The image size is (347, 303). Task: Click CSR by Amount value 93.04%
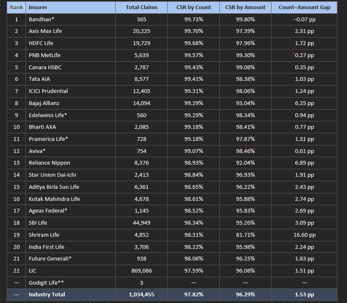point(245,103)
